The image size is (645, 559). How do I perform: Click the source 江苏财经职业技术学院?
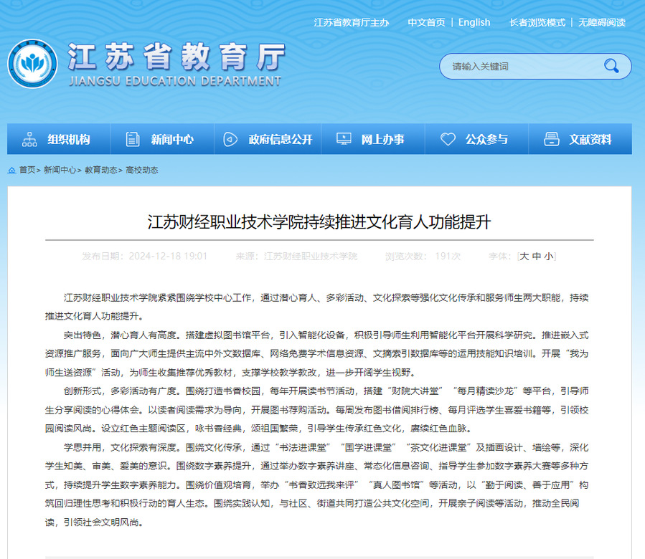311,256
